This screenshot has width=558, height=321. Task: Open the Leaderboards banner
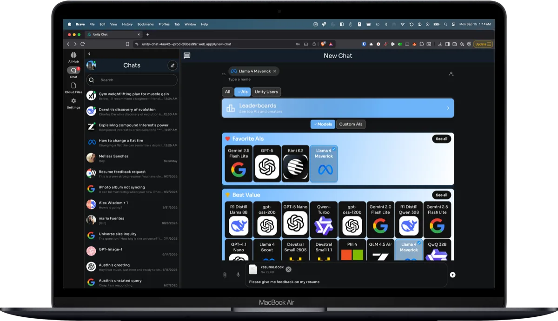pos(338,108)
